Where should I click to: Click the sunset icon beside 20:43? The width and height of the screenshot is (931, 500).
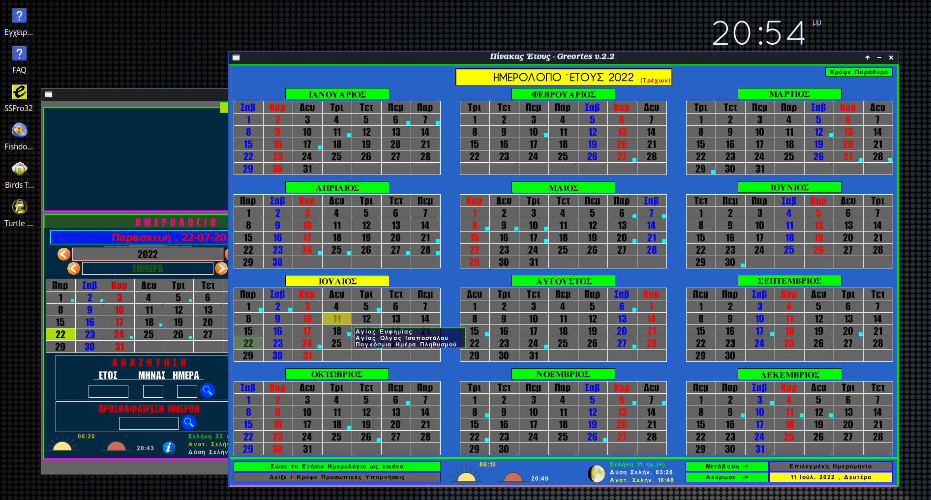[116, 446]
